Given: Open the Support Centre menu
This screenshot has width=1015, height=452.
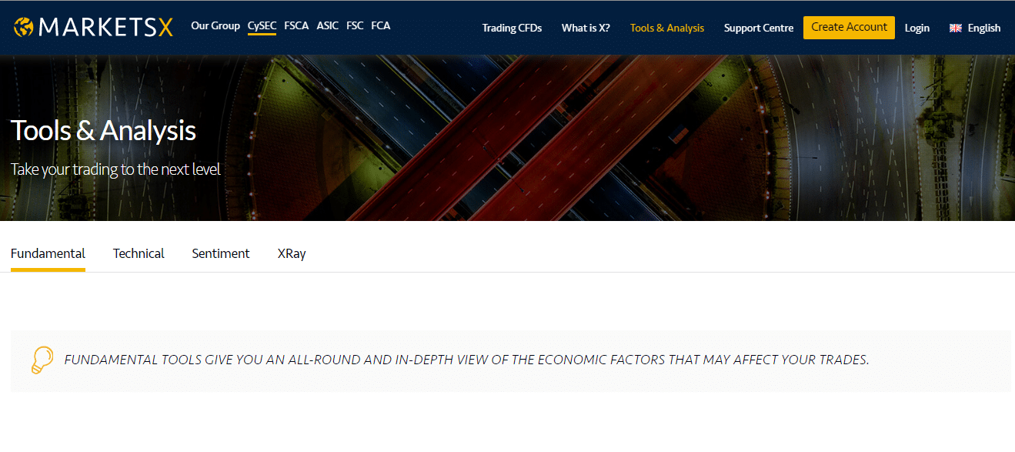Looking at the screenshot, I should point(759,28).
